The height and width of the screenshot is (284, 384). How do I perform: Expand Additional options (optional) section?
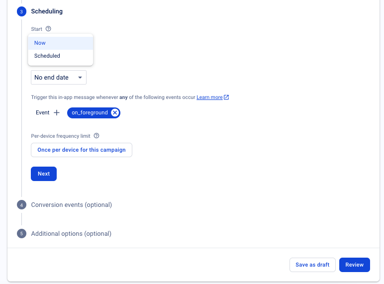[x=71, y=234]
